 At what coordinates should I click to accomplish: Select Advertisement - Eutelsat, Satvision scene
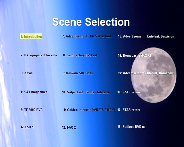pos(146,36)
